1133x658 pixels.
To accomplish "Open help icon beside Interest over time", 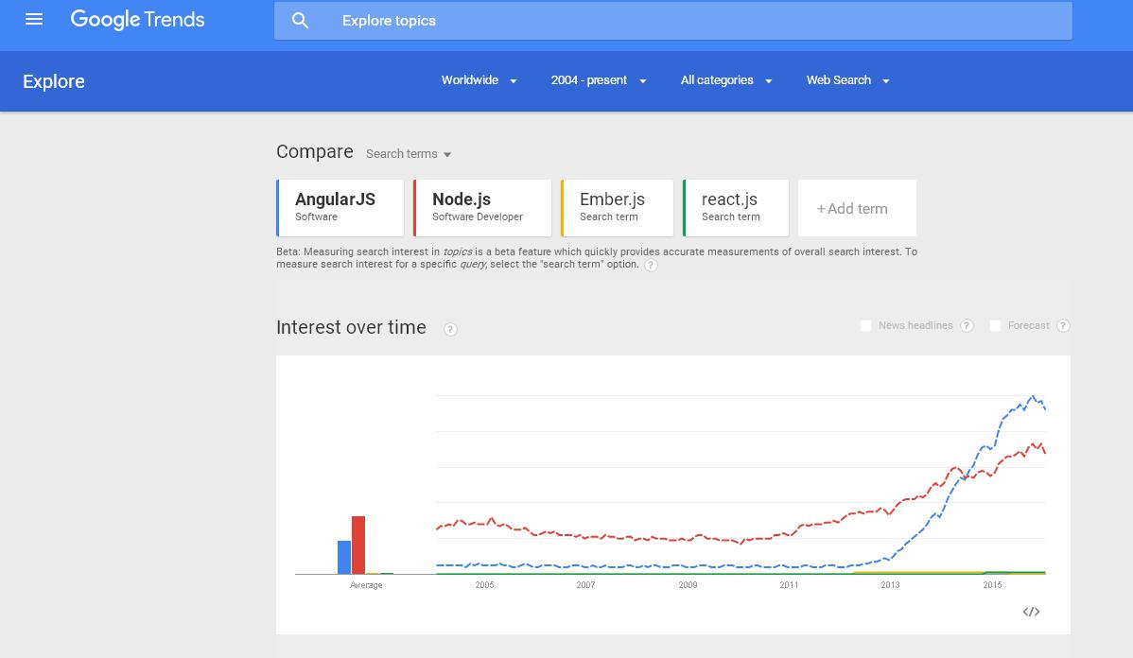I will coord(450,329).
